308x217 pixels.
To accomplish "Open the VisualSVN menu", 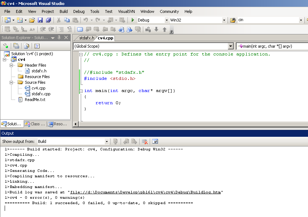I will coord(126,11).
